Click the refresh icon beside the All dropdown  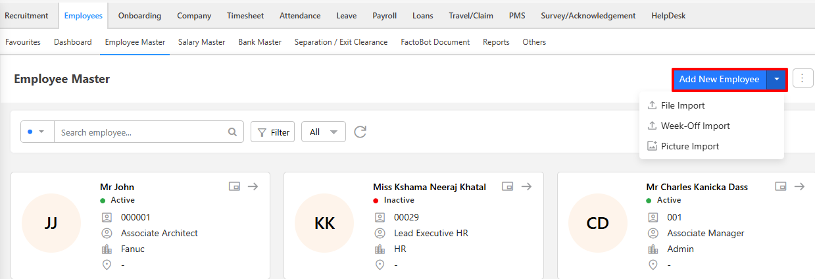[x=360, y=132]
